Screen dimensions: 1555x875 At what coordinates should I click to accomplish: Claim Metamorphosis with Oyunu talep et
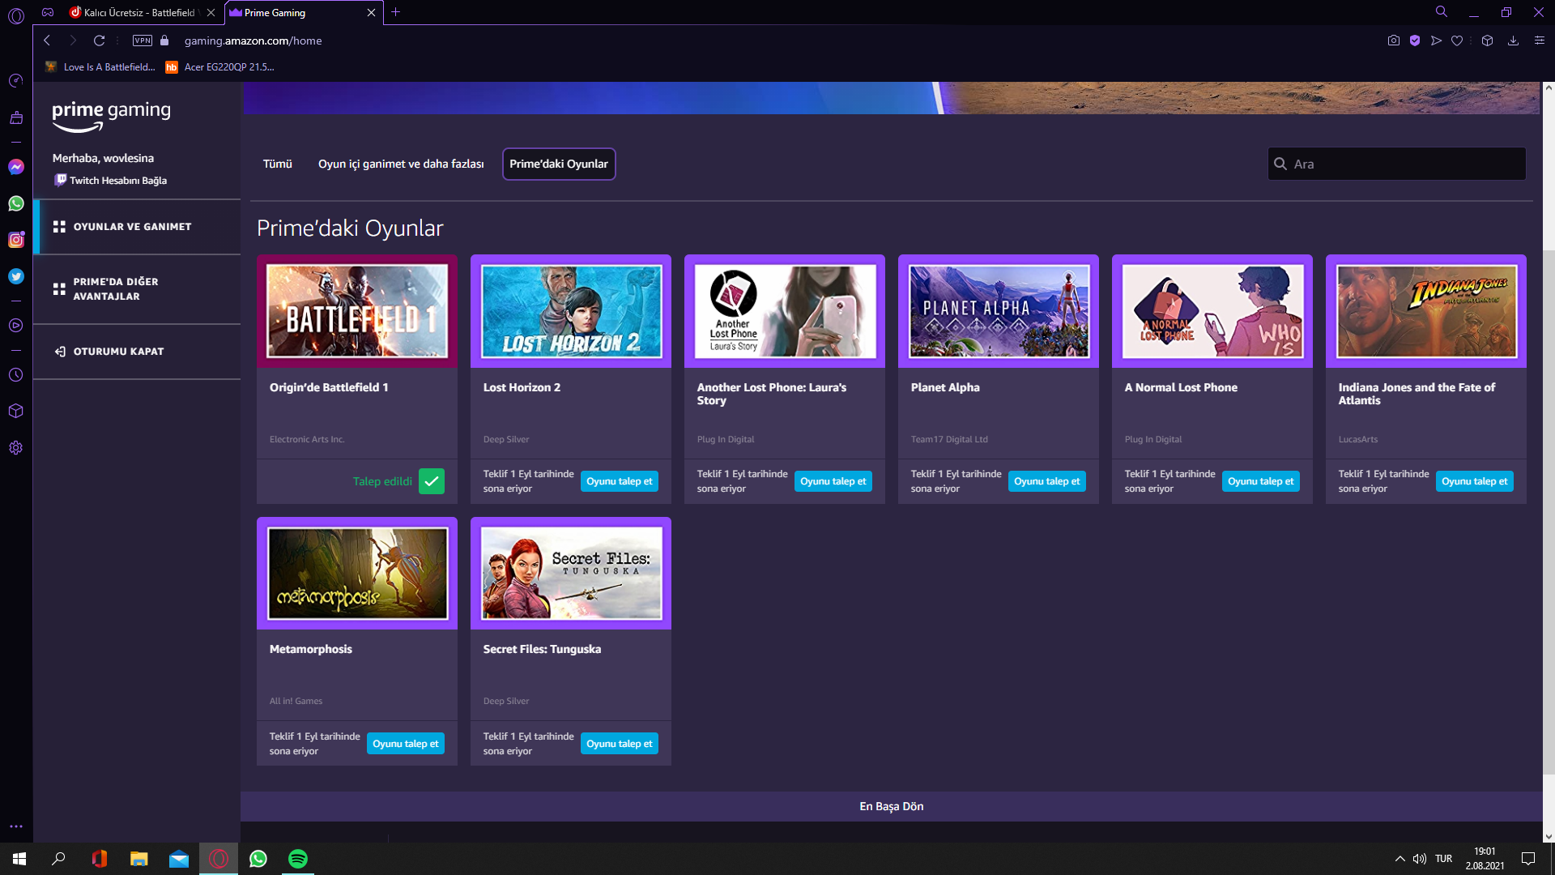pos(406,744)
